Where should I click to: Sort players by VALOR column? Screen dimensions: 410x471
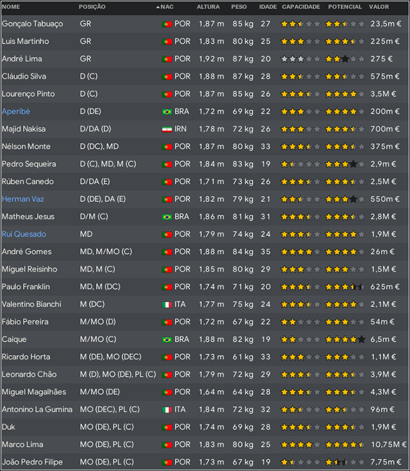pyautogui.click(x=379, y=6)
